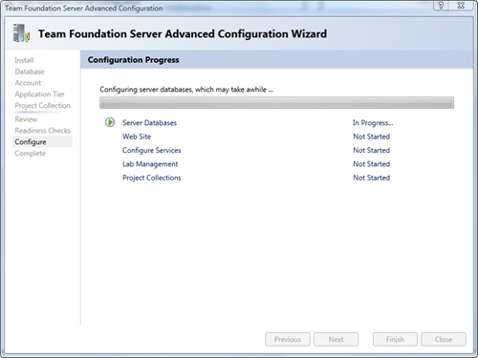
Task: Click the wizard title text in header
Action: point(183,33)
